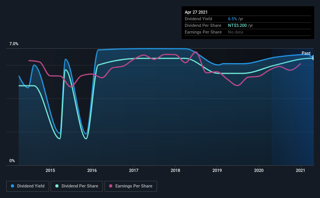The image size is (320, 198).
Task: Click the 0% y-axis label
Action: tap(12, 161)
